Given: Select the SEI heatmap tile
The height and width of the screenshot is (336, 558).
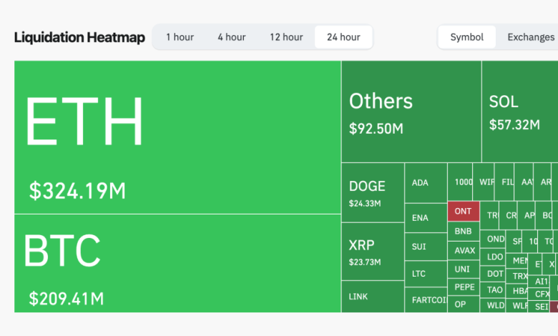Looking at the screenshot, I should click(x=539, y=307).
